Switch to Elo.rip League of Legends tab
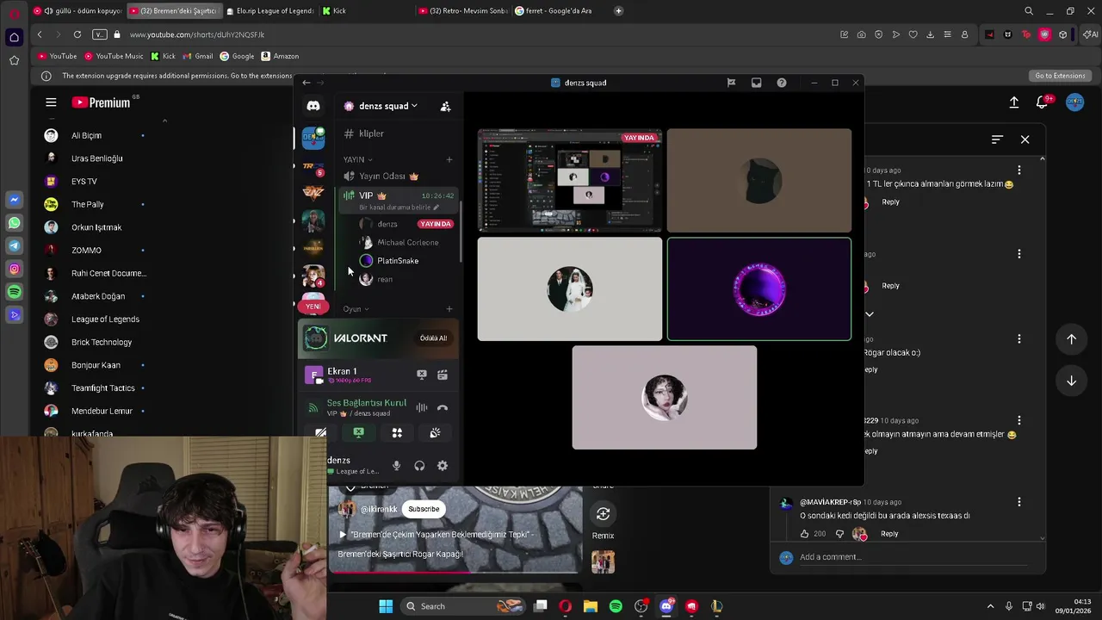 pos(269,11)
